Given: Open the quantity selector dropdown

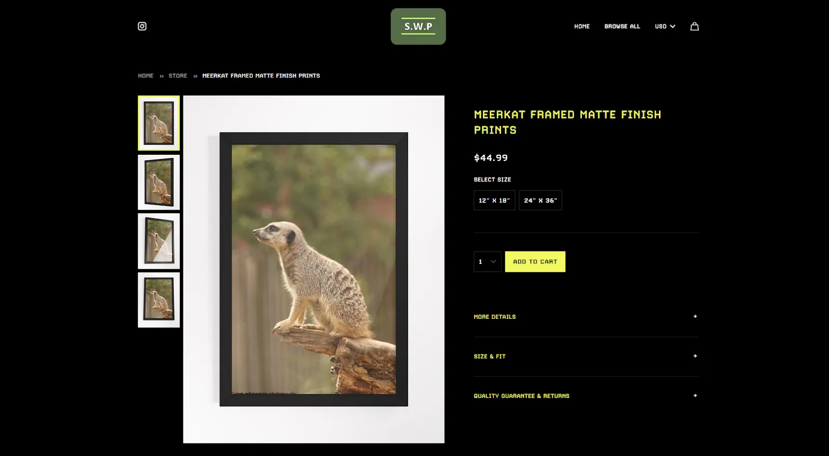Looking at the screenshot, I should (487, 262).
